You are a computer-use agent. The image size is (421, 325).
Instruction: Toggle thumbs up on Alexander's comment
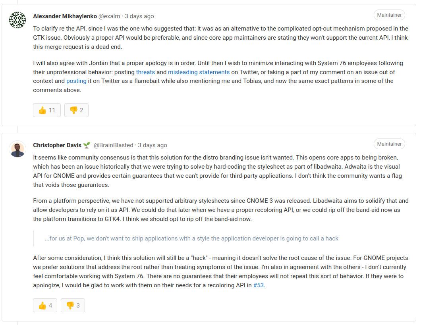click(47, 110)
